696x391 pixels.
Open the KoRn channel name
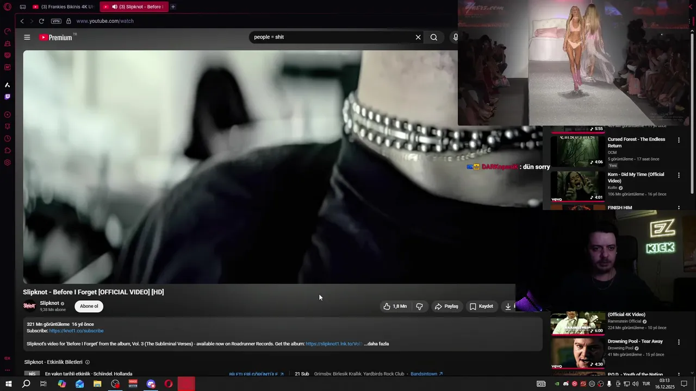click(612, 188)
